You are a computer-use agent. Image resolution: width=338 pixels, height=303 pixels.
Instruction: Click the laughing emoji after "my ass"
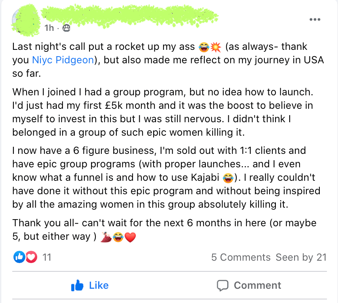click(202, 47)
